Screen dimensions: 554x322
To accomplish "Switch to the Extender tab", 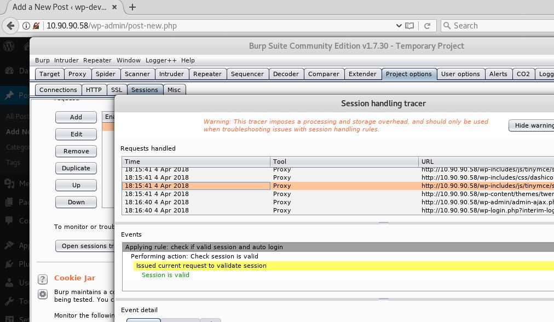I will [x=362, y=74].
